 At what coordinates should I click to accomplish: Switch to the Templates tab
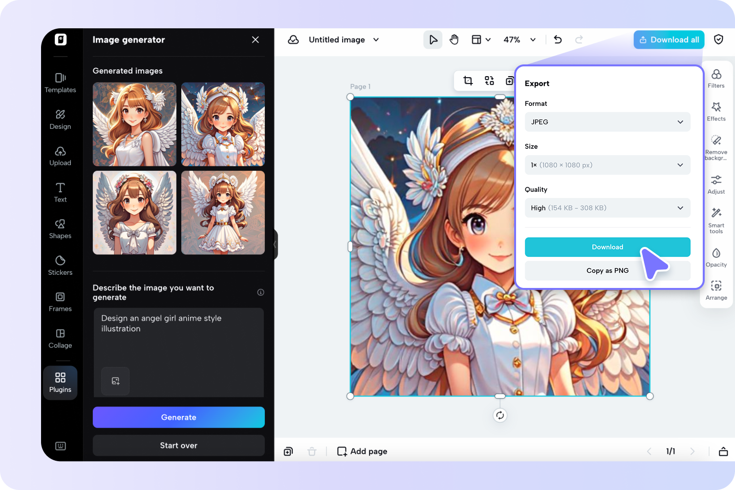point(60,83)
